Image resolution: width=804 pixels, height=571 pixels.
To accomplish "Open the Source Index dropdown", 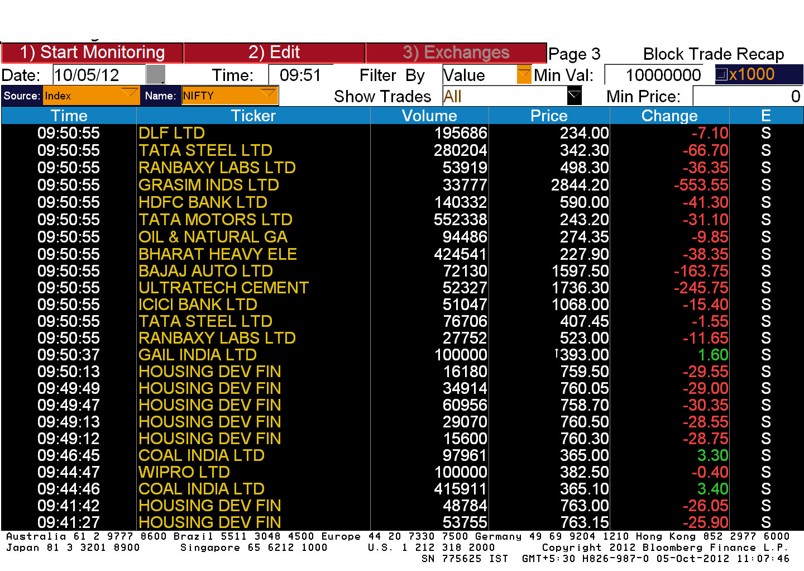I will 129,95.
